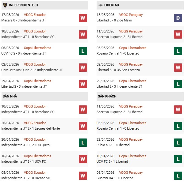
Task: Click the L badge for Independiente JT 0-2 LDU Quito
Action: (83, 142)
